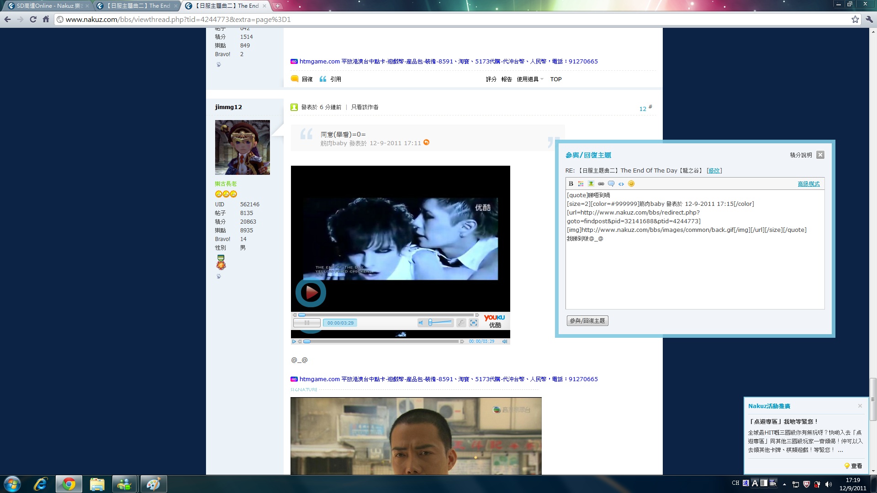Insert quote using speech bubble icon

click(x=611, y=184)
